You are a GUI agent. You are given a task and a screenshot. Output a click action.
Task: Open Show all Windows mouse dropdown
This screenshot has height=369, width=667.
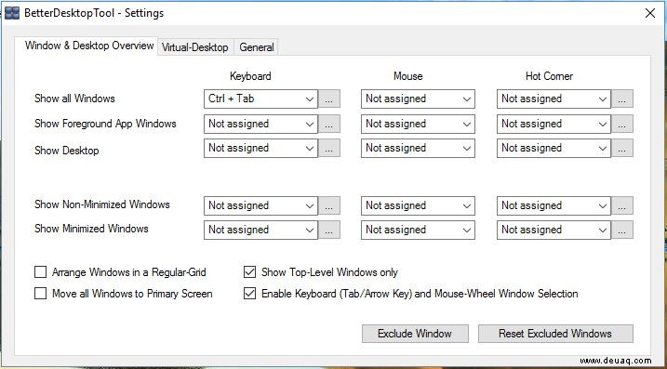pyautogui.click(x=418, y=99)
